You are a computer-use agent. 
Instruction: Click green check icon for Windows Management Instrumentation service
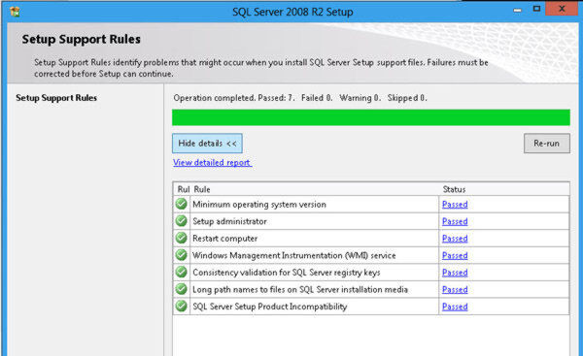point(181,255)
